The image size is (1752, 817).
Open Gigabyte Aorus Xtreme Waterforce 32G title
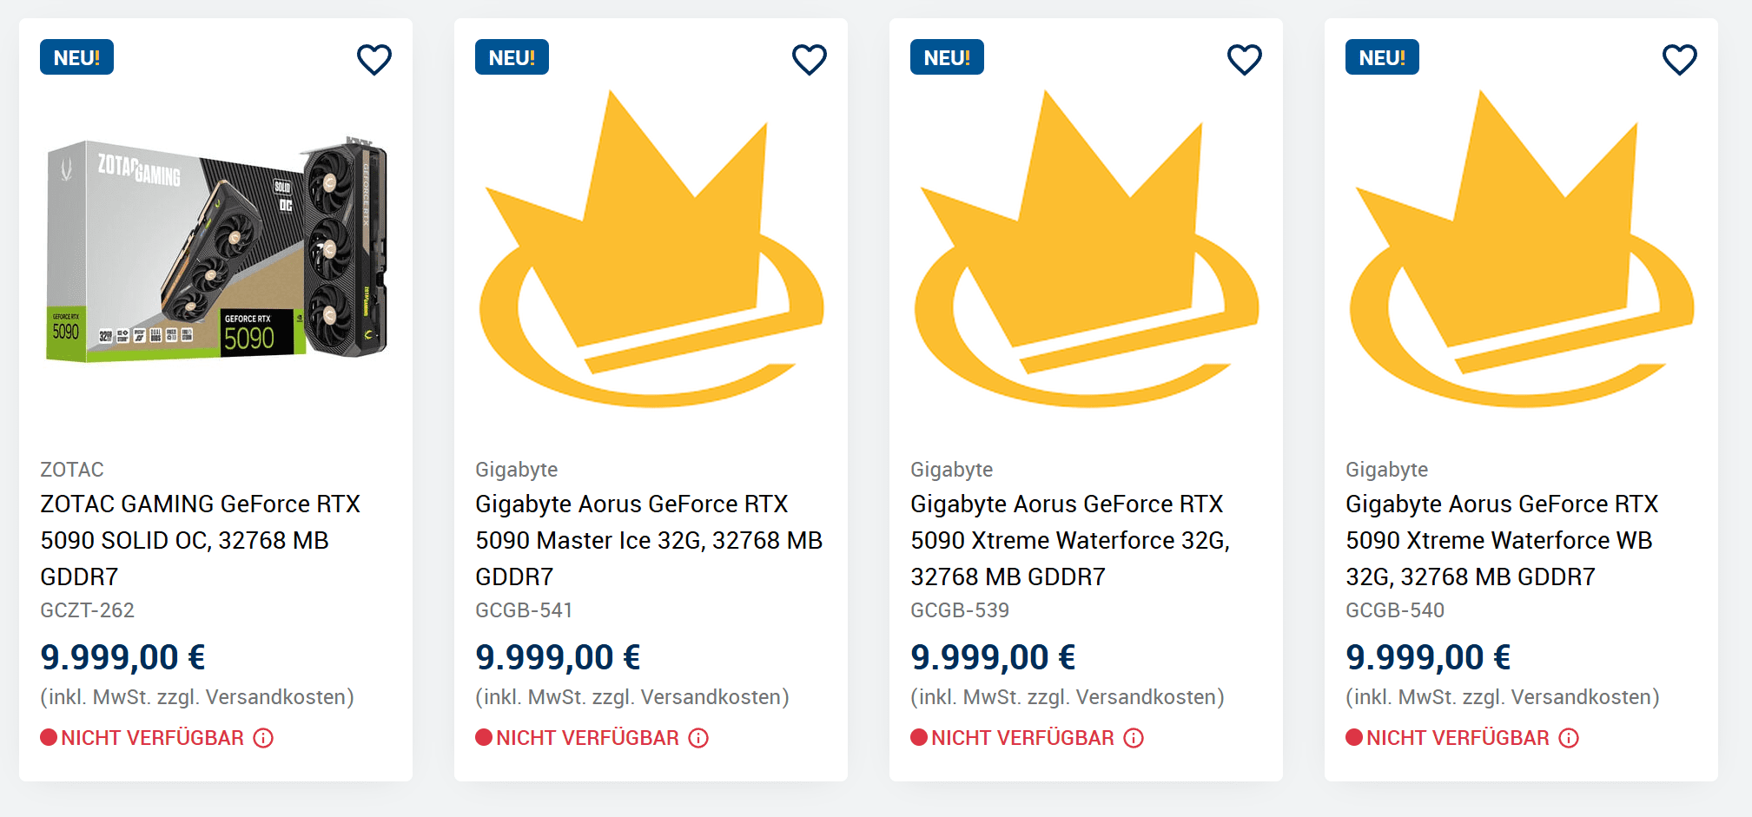point(1070,540)
